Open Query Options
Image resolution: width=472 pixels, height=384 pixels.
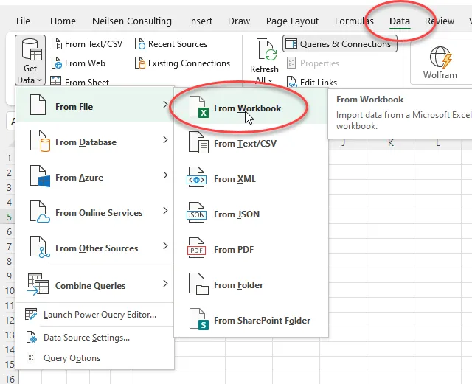point(95,357)
